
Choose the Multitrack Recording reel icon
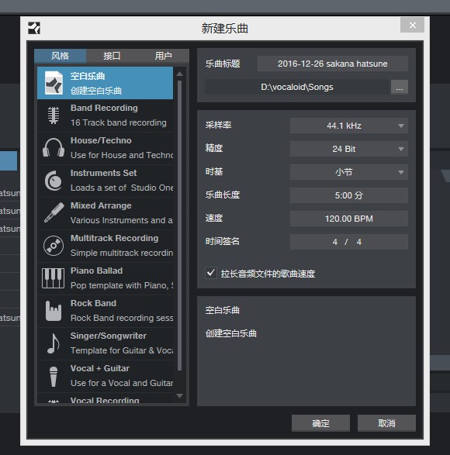54,246
